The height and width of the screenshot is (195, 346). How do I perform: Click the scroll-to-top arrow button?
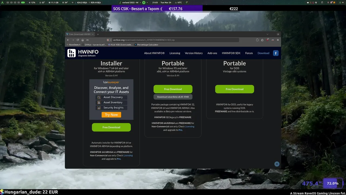(x=277, y=164)
